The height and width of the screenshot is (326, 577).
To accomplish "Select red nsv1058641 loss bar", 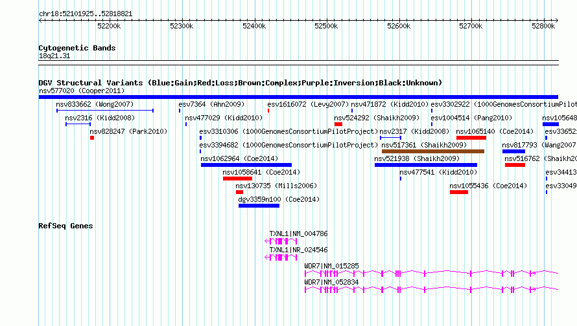I will (237, 179).
